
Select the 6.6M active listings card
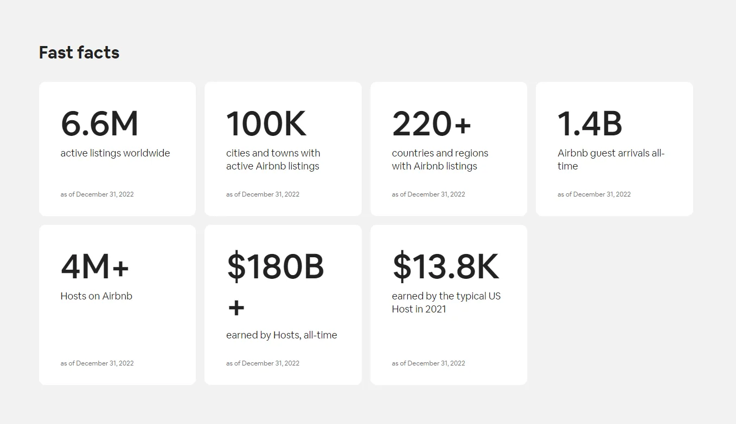(117, 149)
